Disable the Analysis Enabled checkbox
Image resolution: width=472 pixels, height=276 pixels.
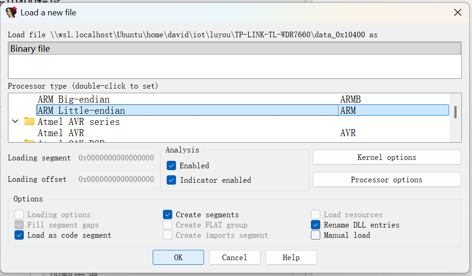(x=171, y=166)
